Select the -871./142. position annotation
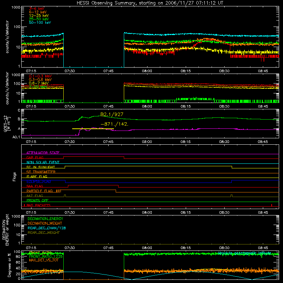 pos(114,124)
